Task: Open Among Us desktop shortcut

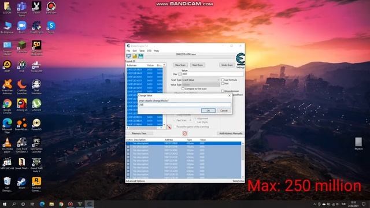Action: [x=22, y=105]
